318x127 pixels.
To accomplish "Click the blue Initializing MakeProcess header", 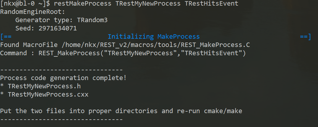I will [x=154, y=37].
